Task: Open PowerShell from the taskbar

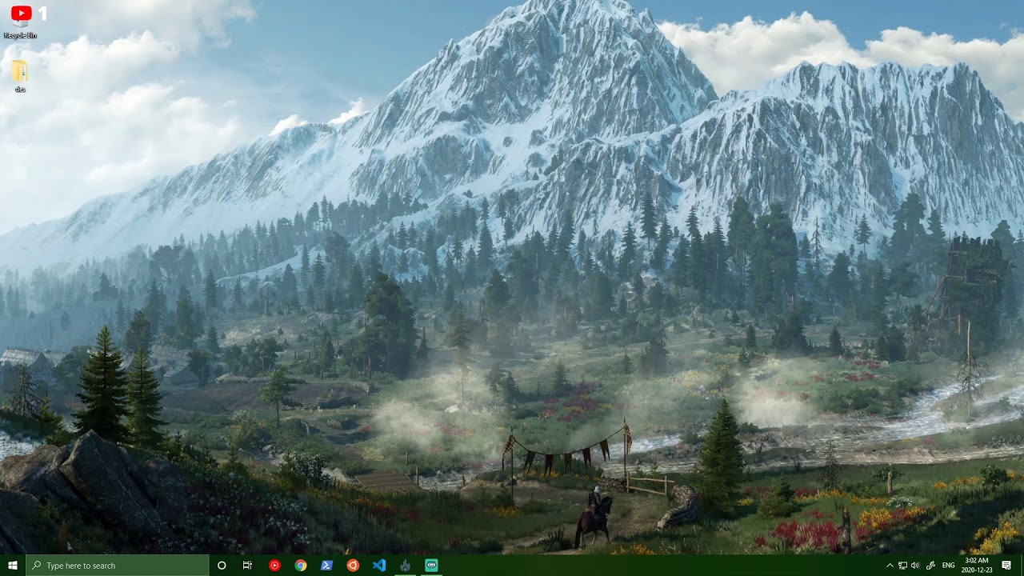Action: coord(326,566)
